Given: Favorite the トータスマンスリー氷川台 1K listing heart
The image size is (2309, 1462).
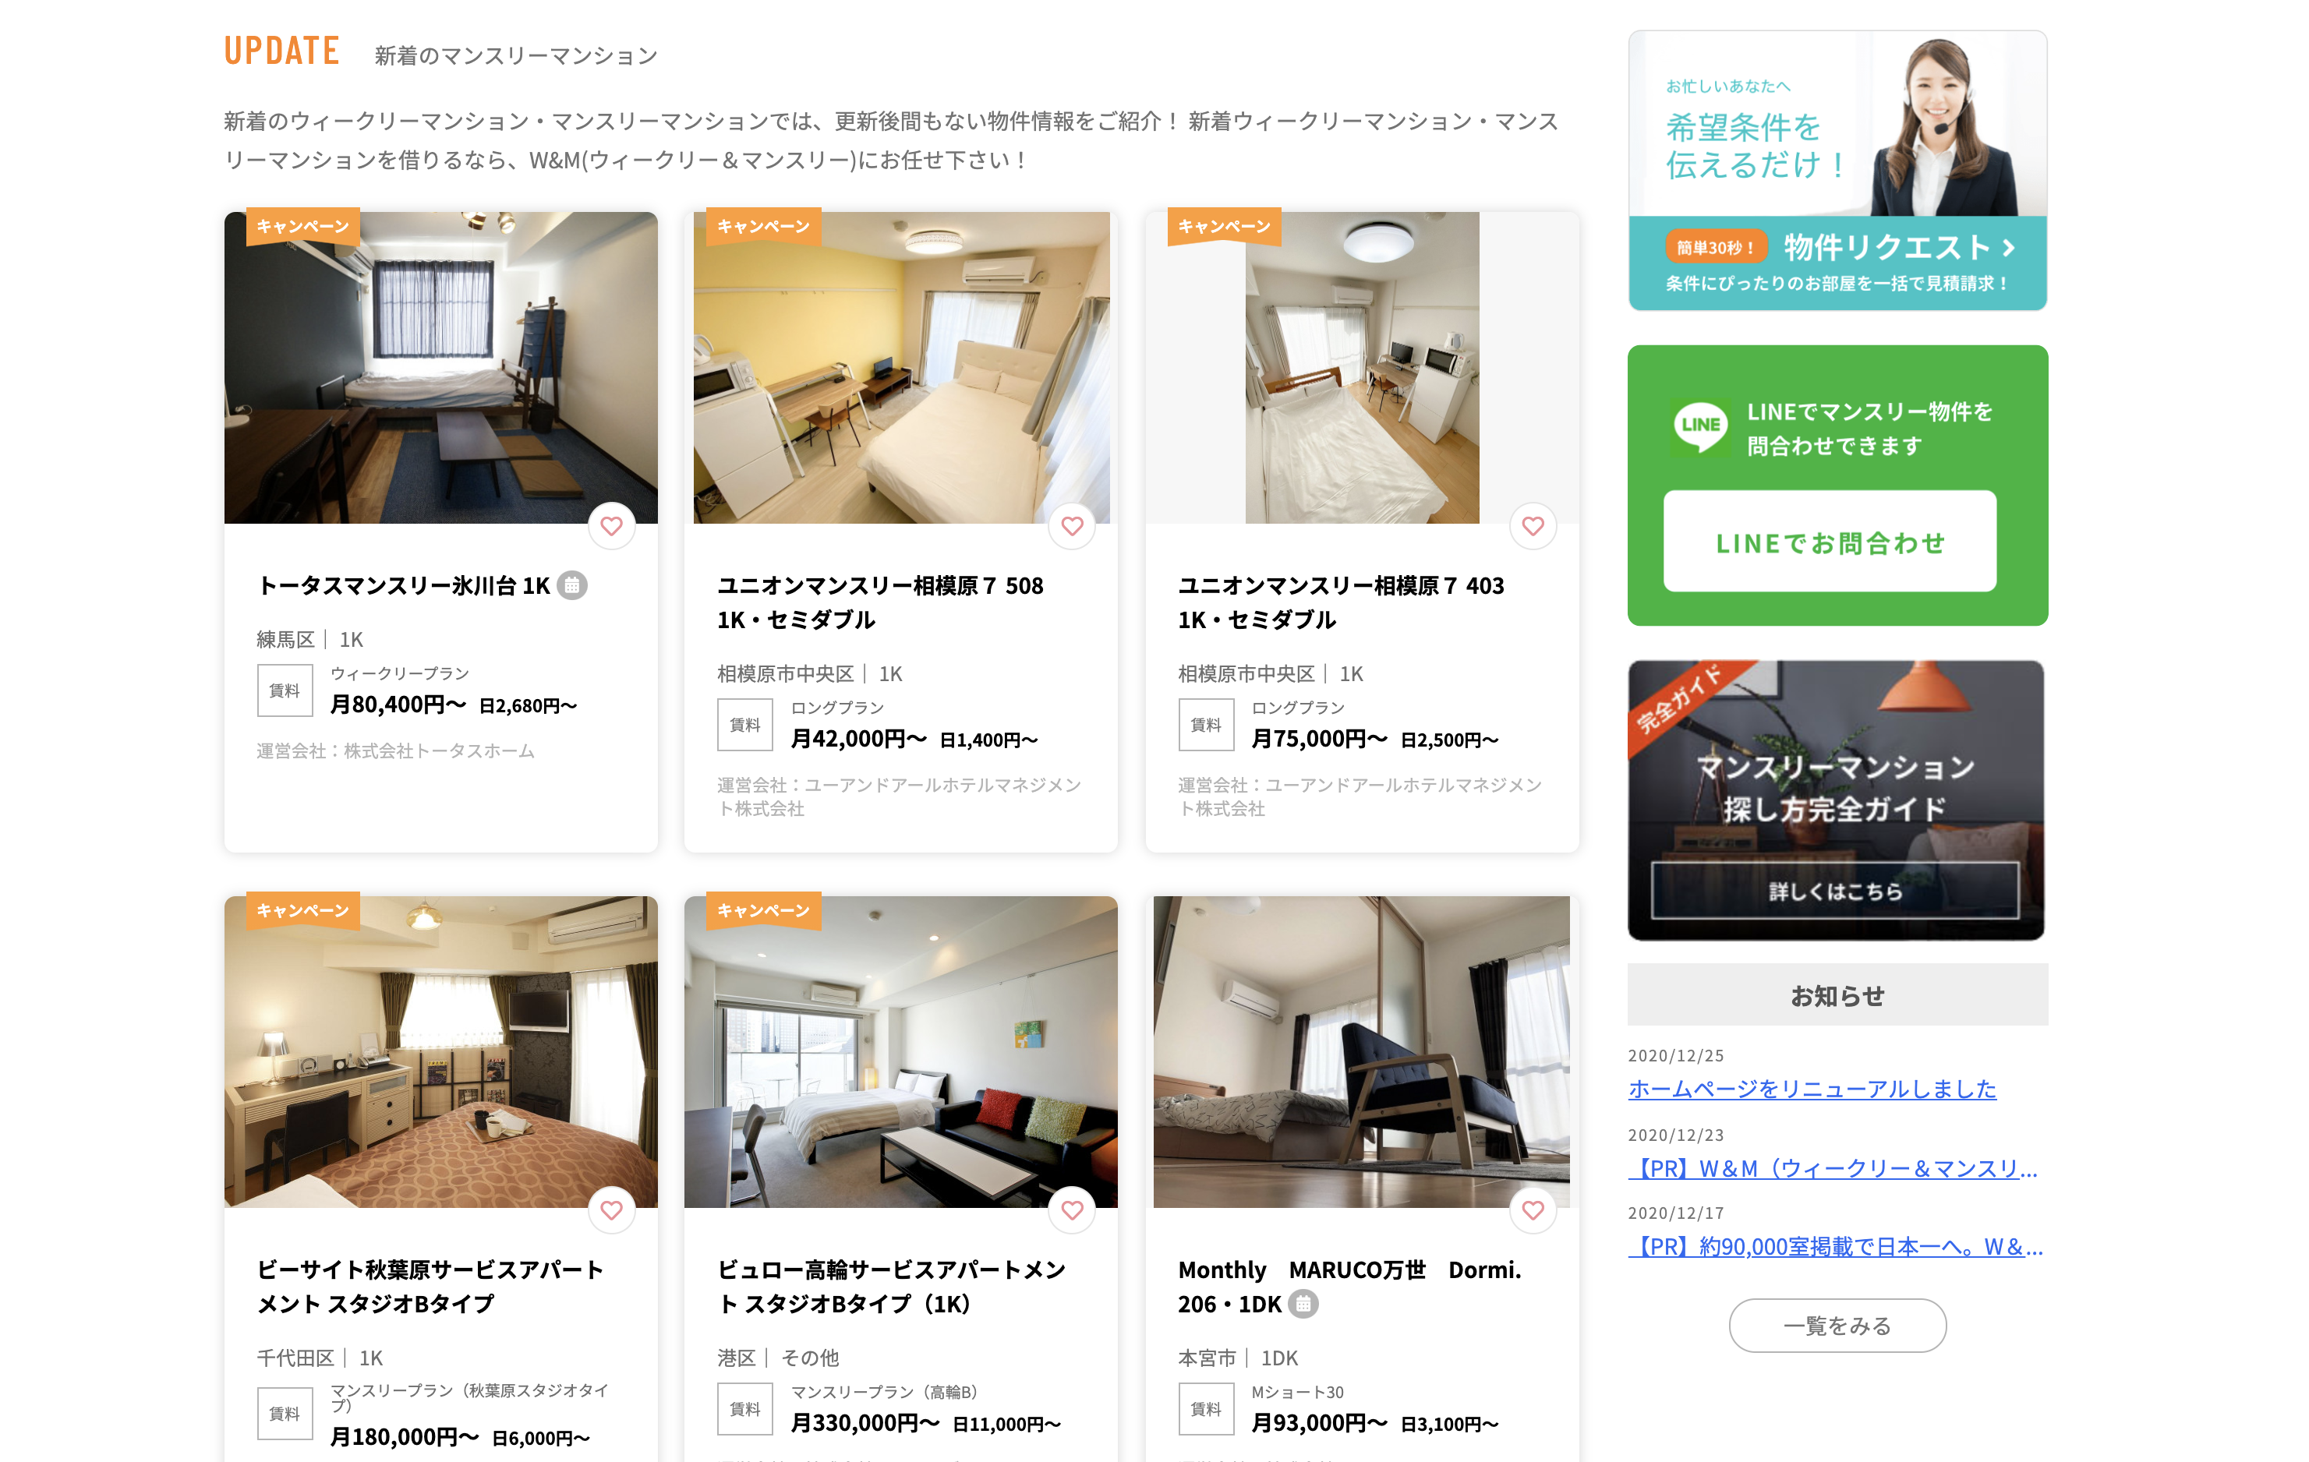Looking at the screenshot, I should (612, 525).
